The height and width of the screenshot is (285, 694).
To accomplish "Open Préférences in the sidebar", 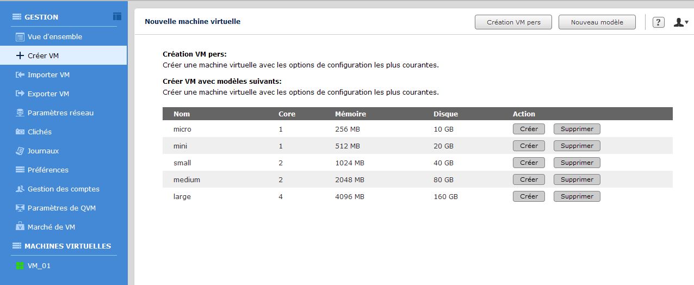I will tap(48, 170).
